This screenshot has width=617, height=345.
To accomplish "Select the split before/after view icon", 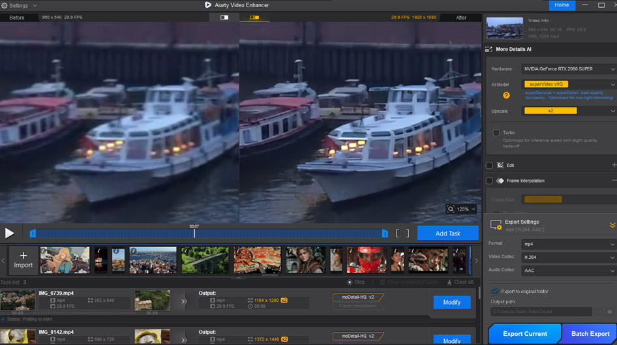I will pos(254,18).
